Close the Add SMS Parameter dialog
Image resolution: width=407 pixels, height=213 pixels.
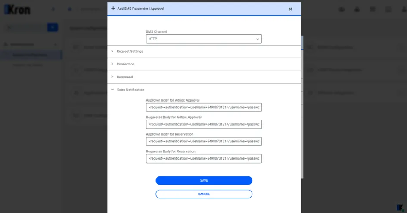tap(290, 9)
